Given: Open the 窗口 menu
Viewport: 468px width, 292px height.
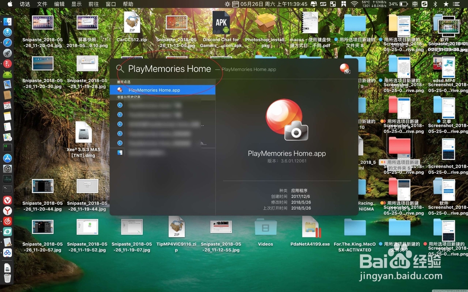Looking at the screenshot, I should 111,4.
